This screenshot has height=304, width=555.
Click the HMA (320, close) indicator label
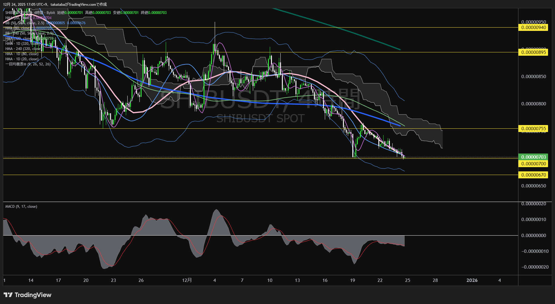(x=18, y=38)
